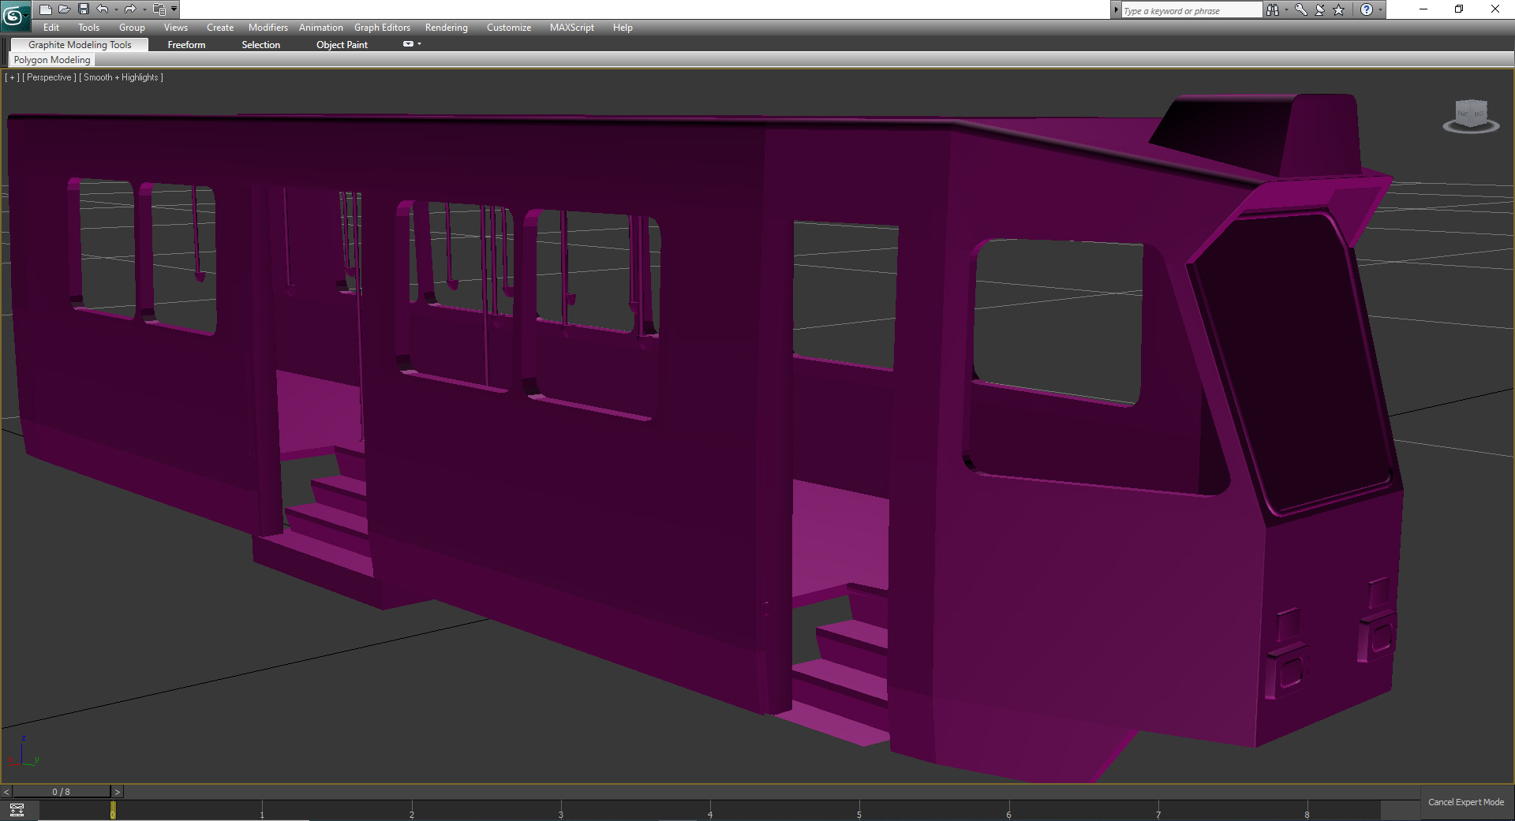
Task: Click the Cancel Expert Mode button
Action: click(1466, 802)
